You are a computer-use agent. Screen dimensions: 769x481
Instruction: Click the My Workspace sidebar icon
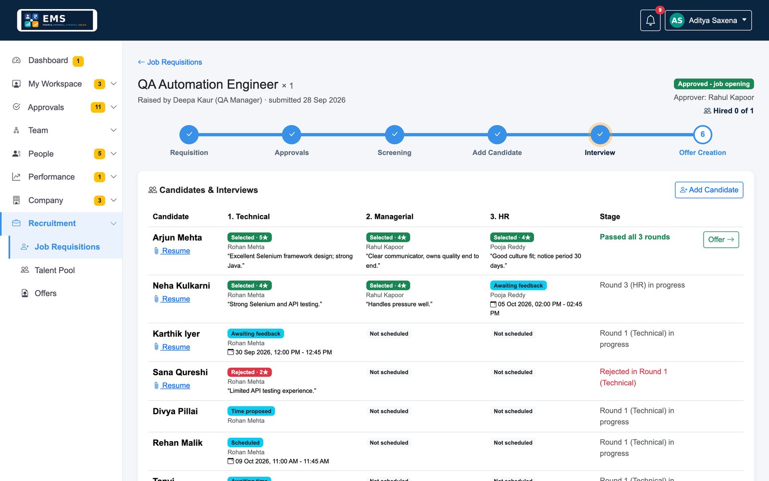click(x=16, y=84)
